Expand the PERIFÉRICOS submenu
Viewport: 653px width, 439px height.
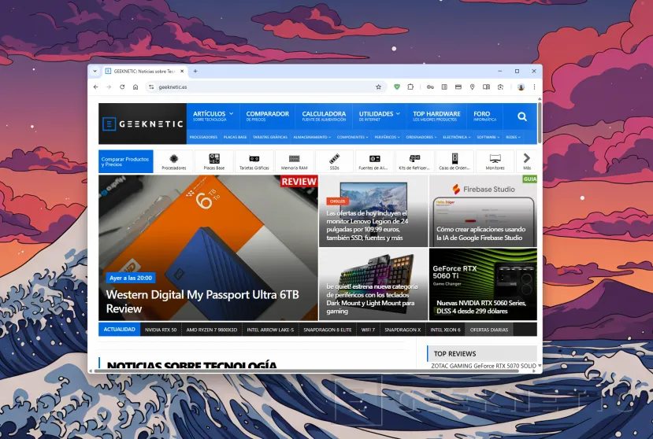pyautogui.click(x=387, y=137)
